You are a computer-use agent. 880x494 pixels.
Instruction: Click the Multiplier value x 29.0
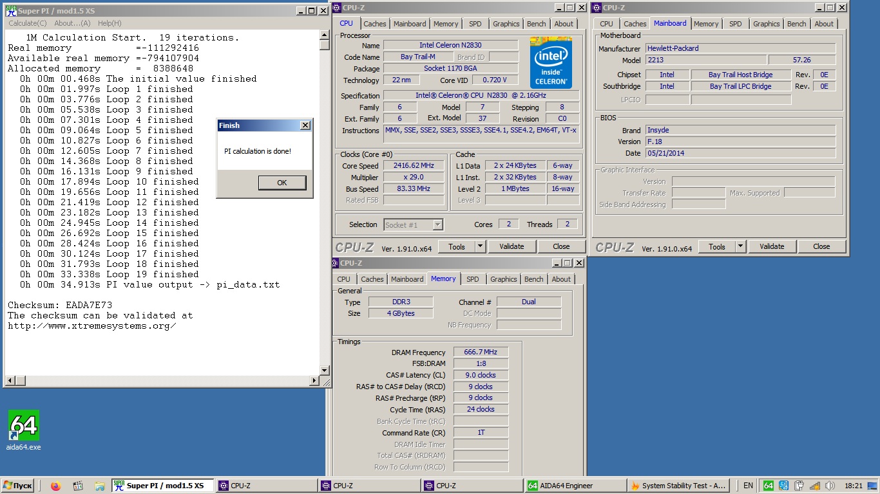pyautogui.click(x=414, y=178)
